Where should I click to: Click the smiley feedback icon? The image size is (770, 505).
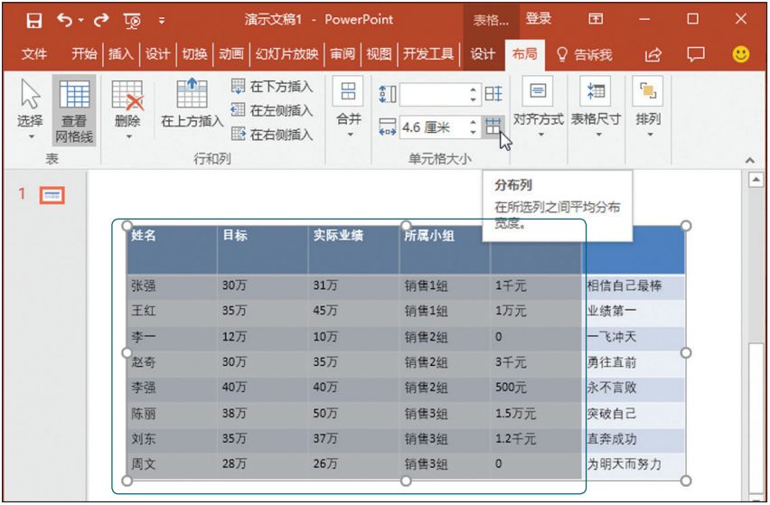(740, 54)
